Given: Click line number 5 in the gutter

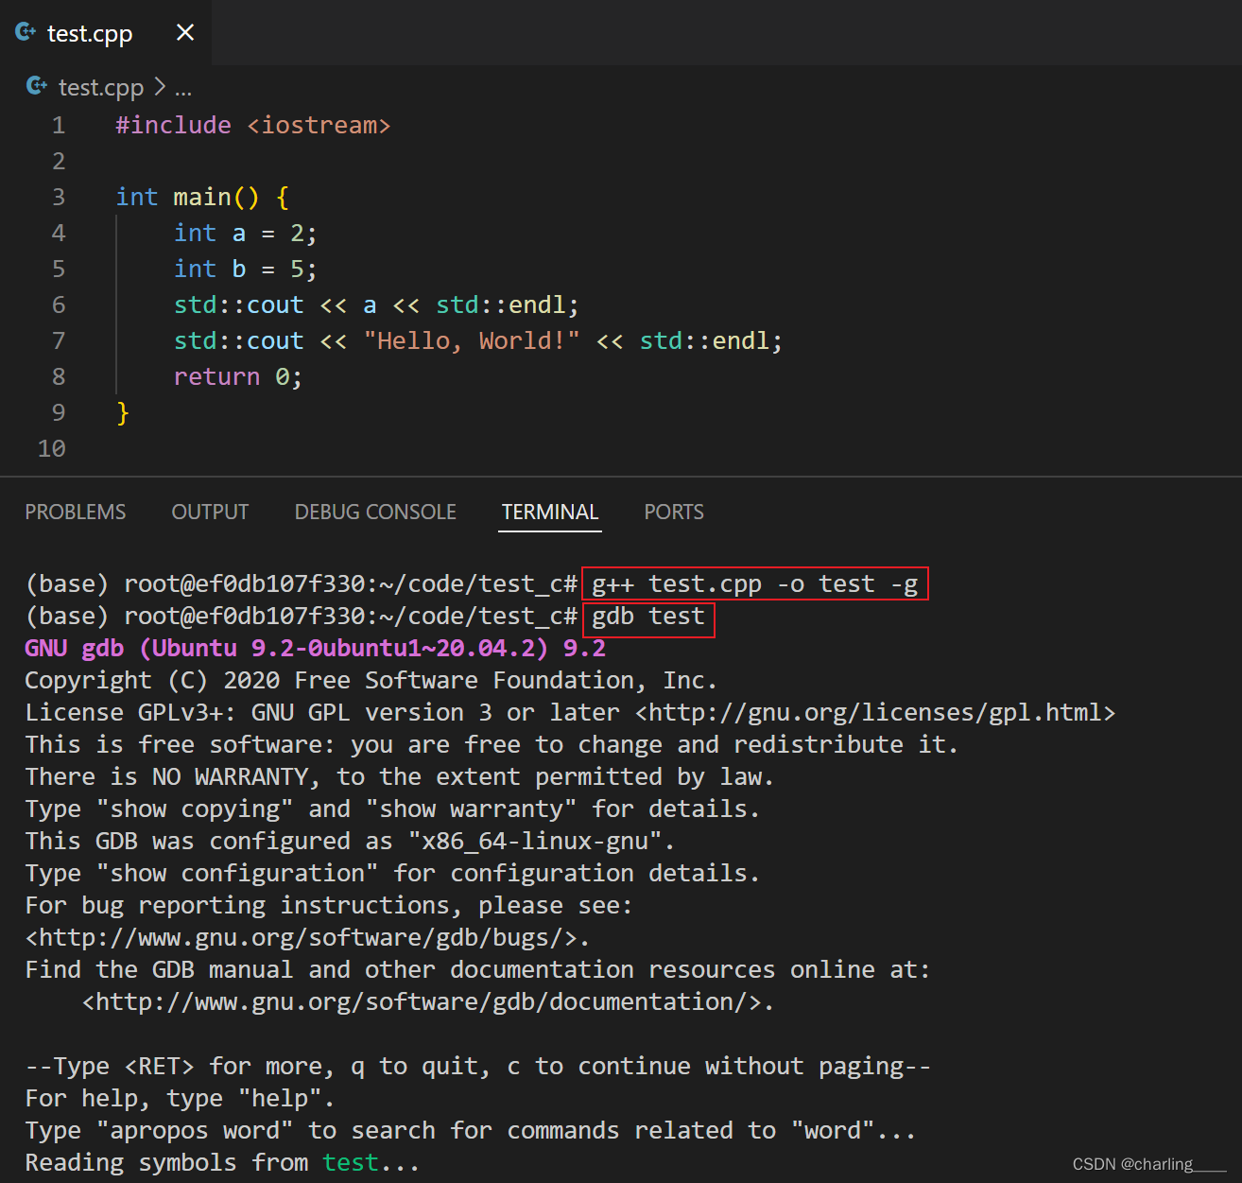Looking at the screenshot, I should [59, 269].
